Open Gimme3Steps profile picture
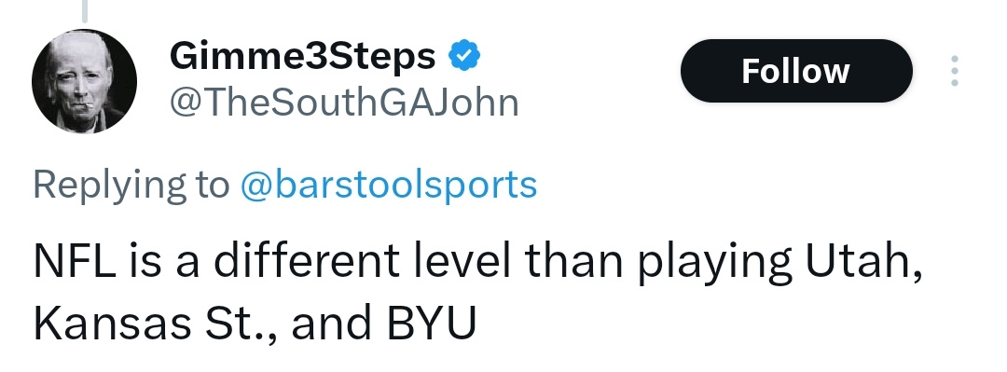 [x=84, y=81]
